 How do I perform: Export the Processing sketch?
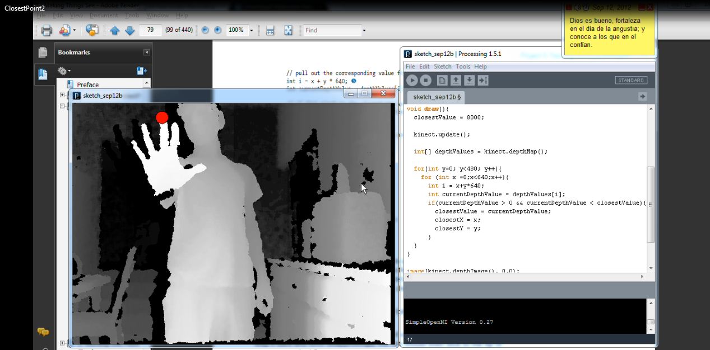483,80
